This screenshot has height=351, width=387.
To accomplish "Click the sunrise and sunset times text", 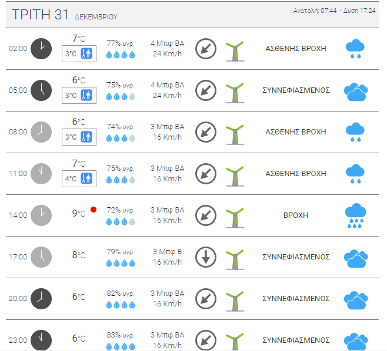I will (x=334, y=11).
